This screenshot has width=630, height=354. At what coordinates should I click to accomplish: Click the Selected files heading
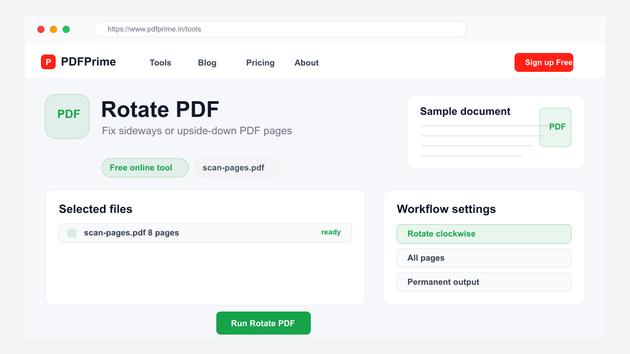(x=96, y=209)
